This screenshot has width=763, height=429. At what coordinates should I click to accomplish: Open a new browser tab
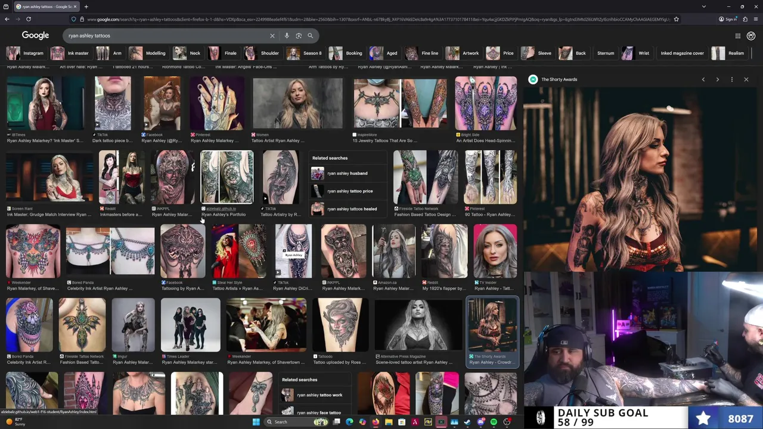click(x=86, y=7)
